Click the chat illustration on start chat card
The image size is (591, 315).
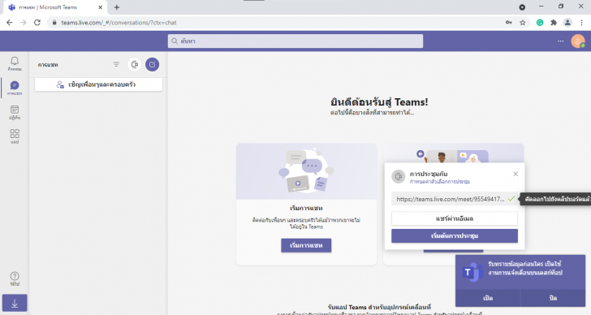[x=306, y=171]
